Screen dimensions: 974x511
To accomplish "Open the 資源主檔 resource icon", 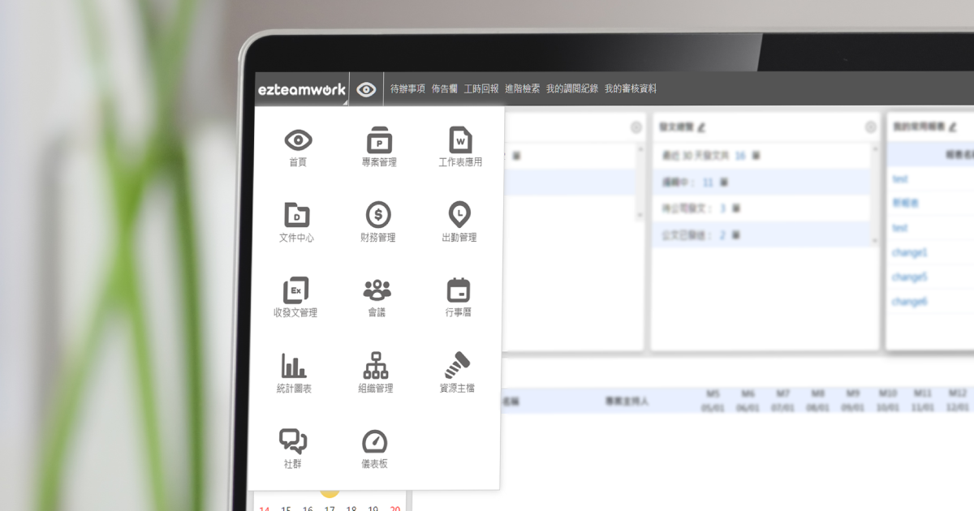I will point(458,365).
